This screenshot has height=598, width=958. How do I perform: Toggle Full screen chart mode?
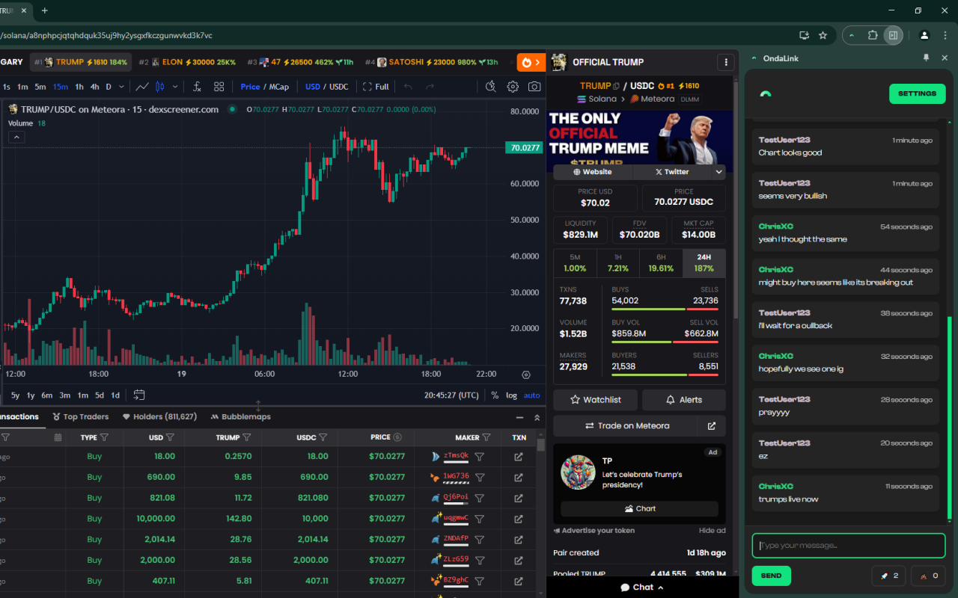pyautogui.click(x=376, y=87)
